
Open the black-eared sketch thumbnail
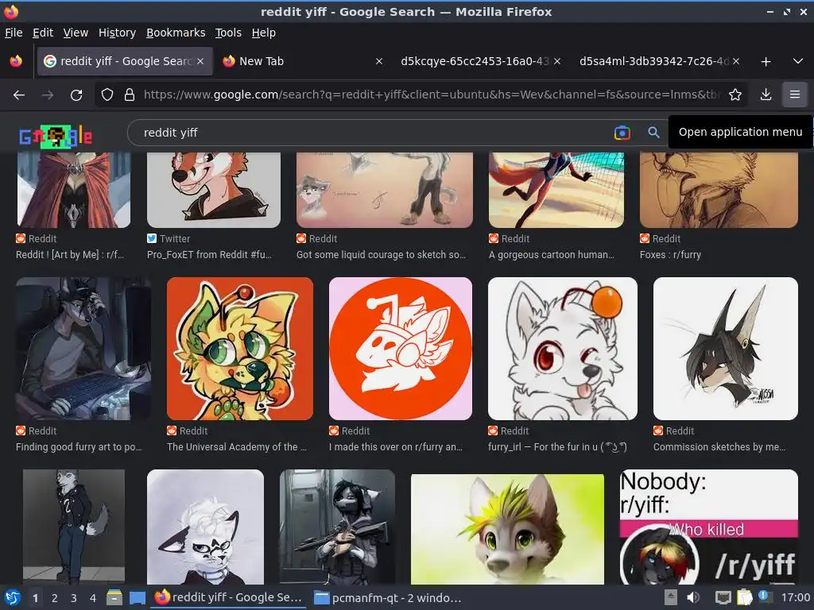click(725, 349)
